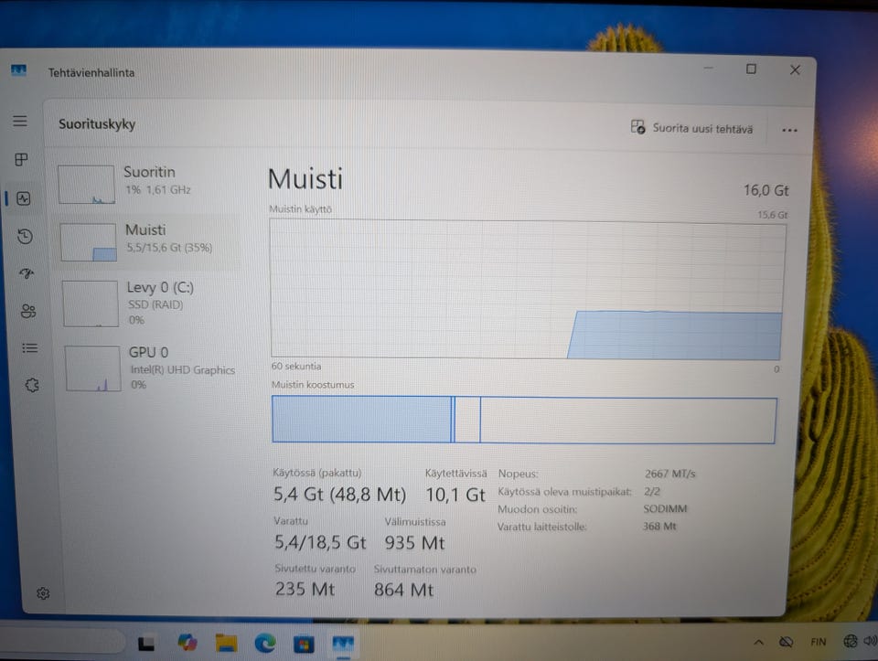
Task: Click the '2667 MT/s' speed value
Action: [x=669, y=474]
